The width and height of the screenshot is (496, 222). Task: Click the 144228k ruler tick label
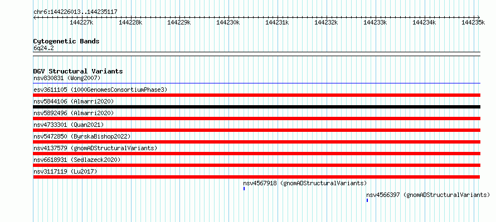click(x=130, y=22)
